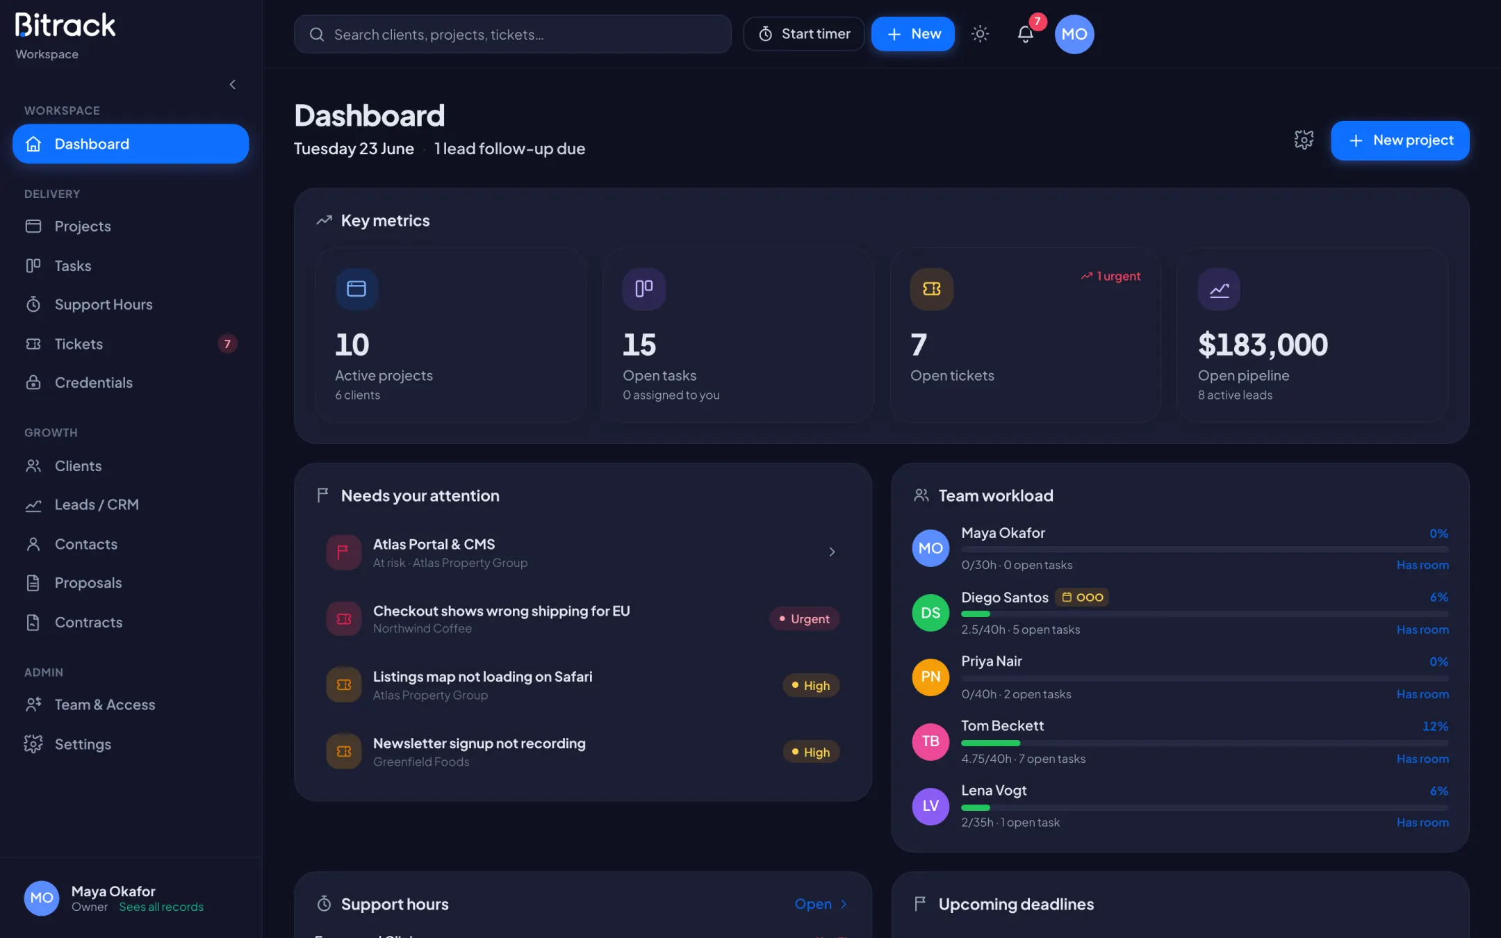Open Tom Beckett avatar in Team workload

pos(930,741)
